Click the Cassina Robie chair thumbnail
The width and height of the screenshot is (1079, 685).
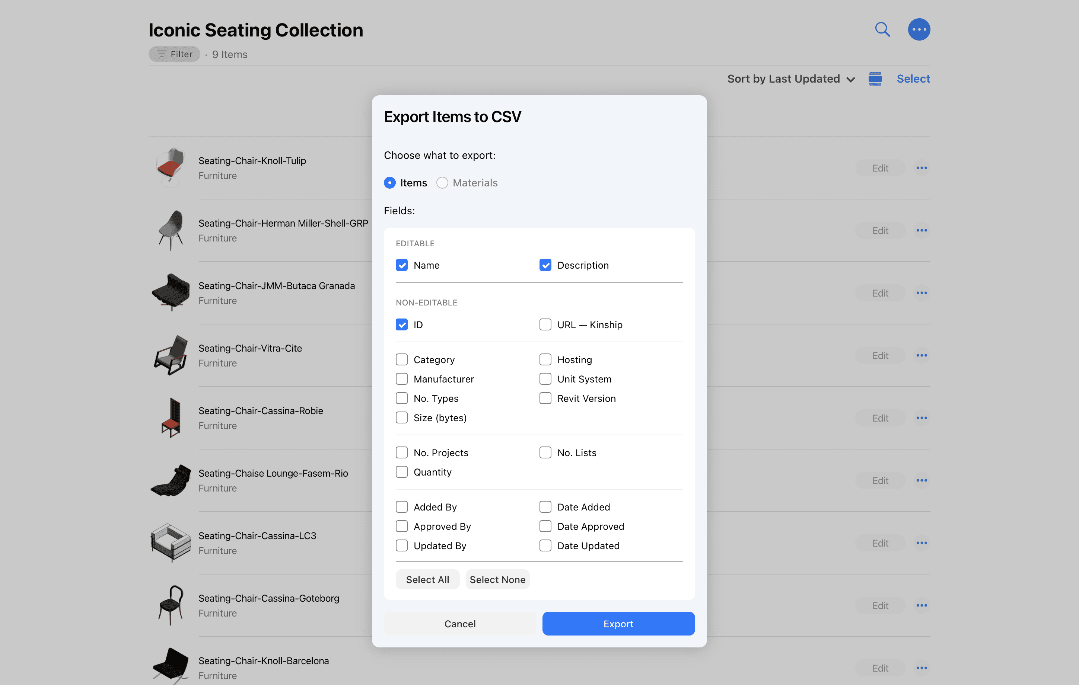pos(170,418)
